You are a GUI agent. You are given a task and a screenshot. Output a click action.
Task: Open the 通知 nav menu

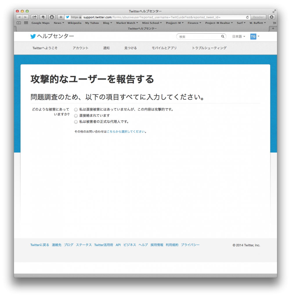pos(106,48)
